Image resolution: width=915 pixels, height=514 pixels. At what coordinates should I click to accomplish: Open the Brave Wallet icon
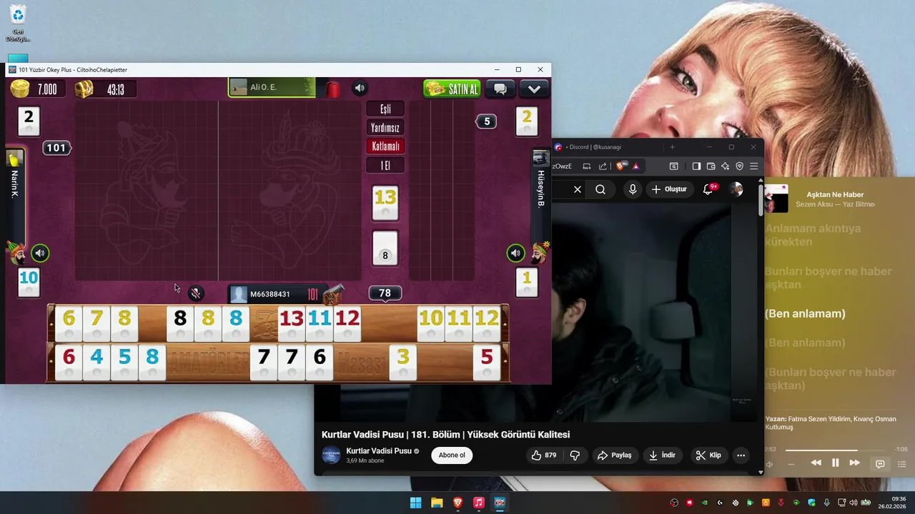point(711,166)
